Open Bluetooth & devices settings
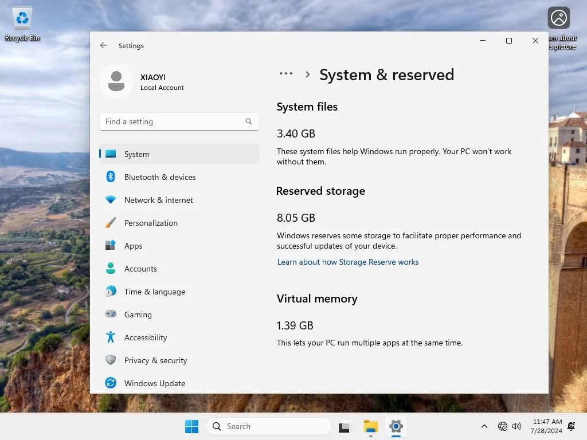Image resolution: width=587 pixels, height=440 pixels. pyautogui.click(x=179, y=176)
